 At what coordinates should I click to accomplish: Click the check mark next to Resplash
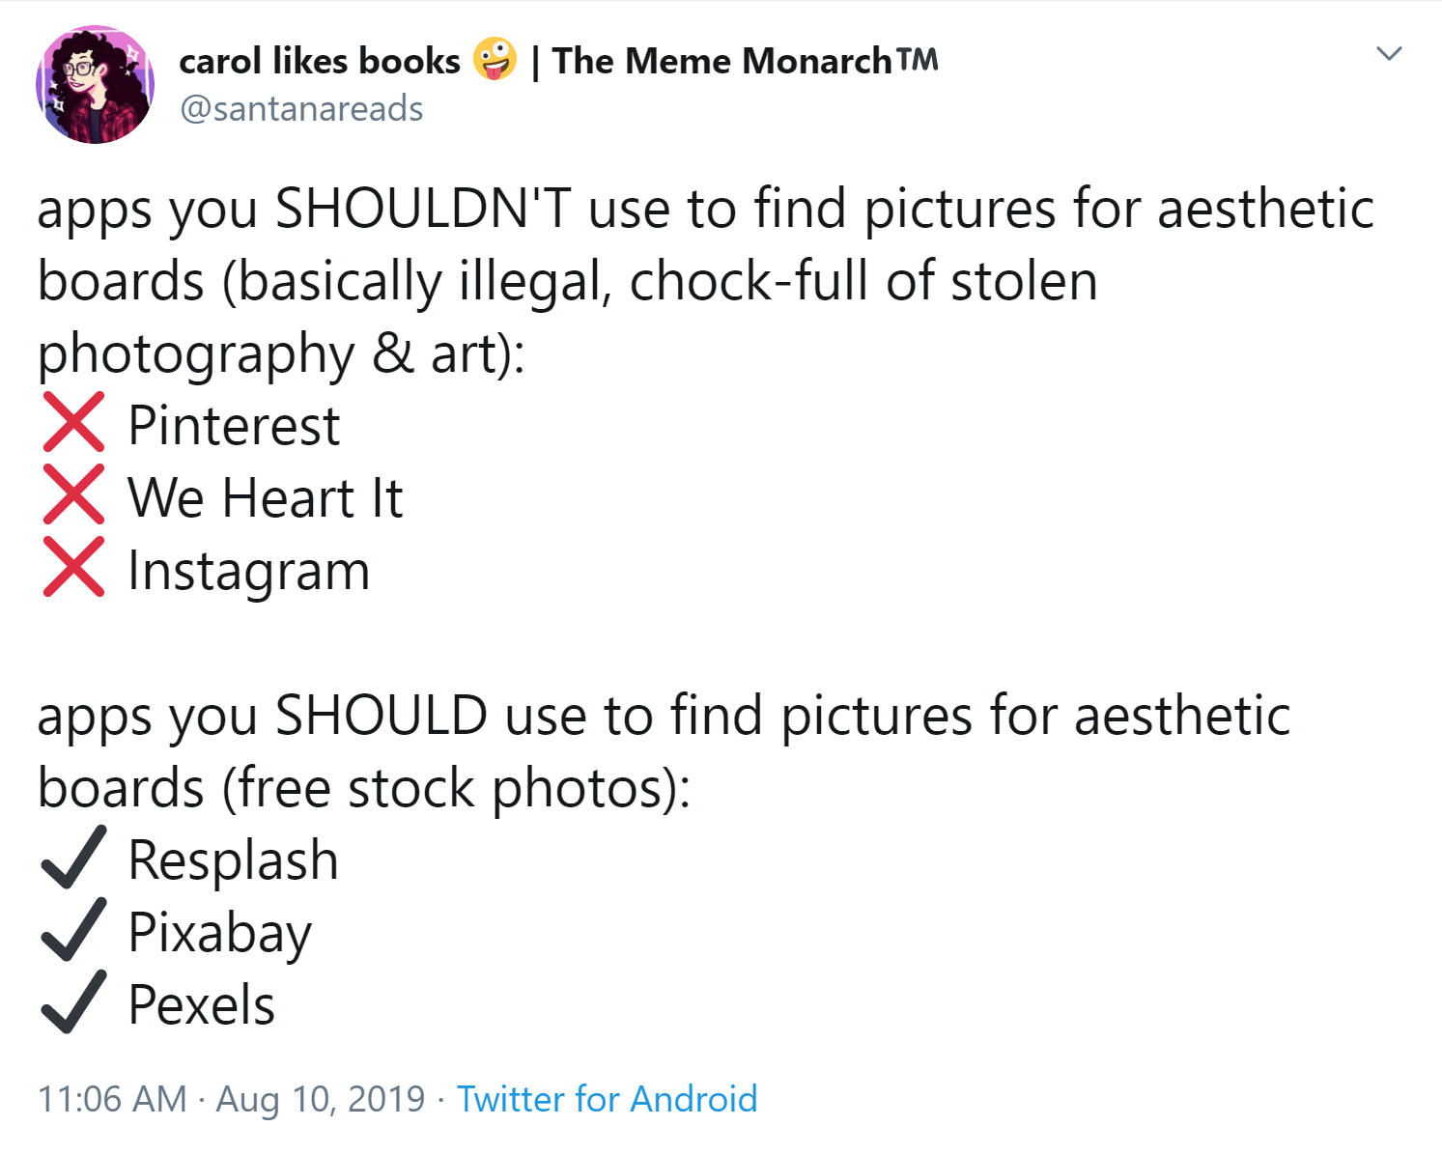[x=73, y=858]
